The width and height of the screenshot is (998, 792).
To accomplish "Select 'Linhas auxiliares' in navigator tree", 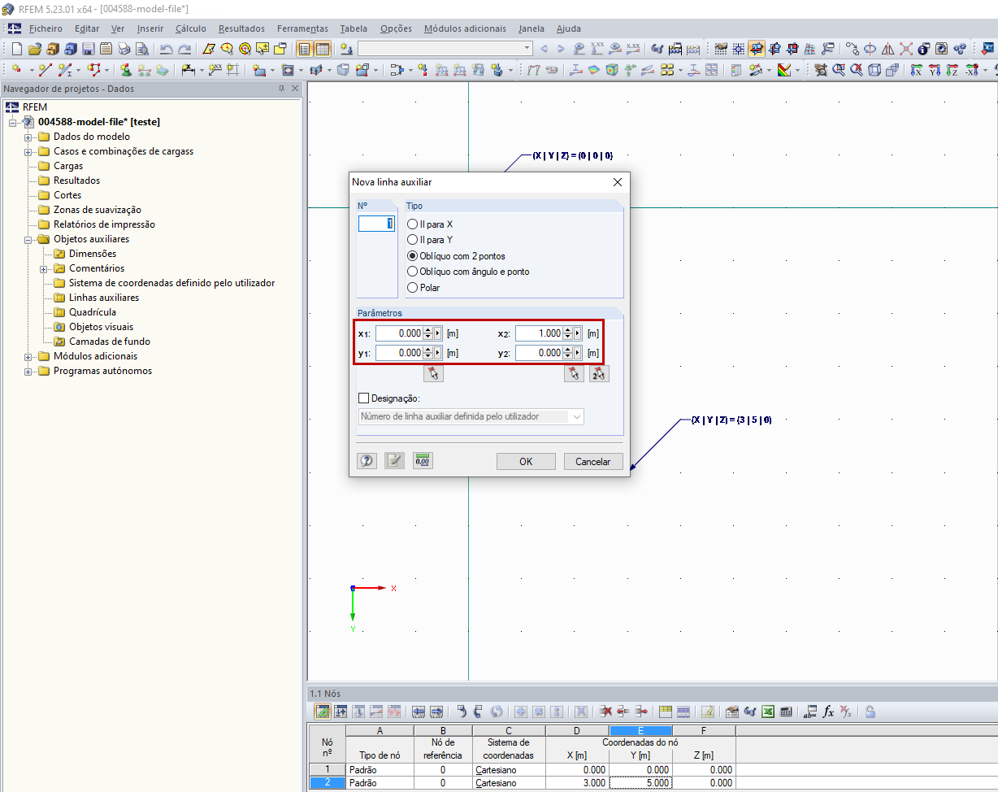I will point(104,298).
